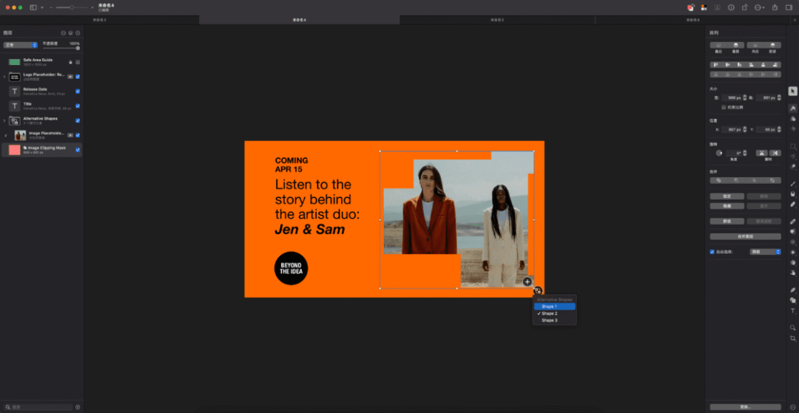Select the Eraser tool

(792, 205)
